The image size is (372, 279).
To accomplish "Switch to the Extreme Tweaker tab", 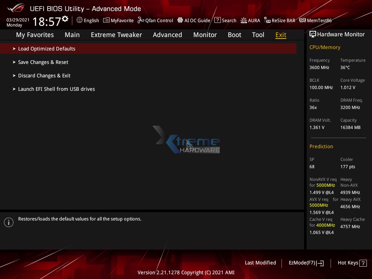I will (x=116, y=35).
